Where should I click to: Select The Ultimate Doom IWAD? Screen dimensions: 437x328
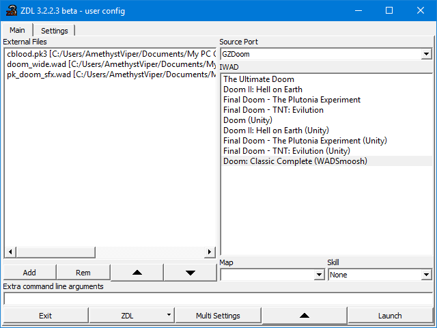click(326, 79)
